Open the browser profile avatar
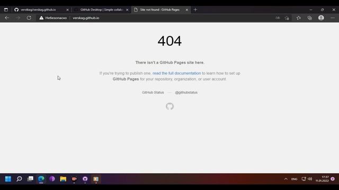 click(x=321, y=18)
